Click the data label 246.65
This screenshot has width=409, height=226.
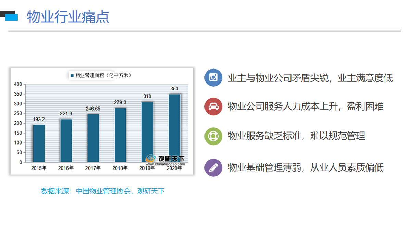(93, 109)
